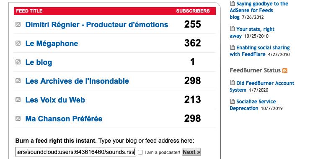Open the Ma Chanson Préférée feed
The height and width of the screenshot is (159, 310).
pyautogui.click(x=64, y=119)
